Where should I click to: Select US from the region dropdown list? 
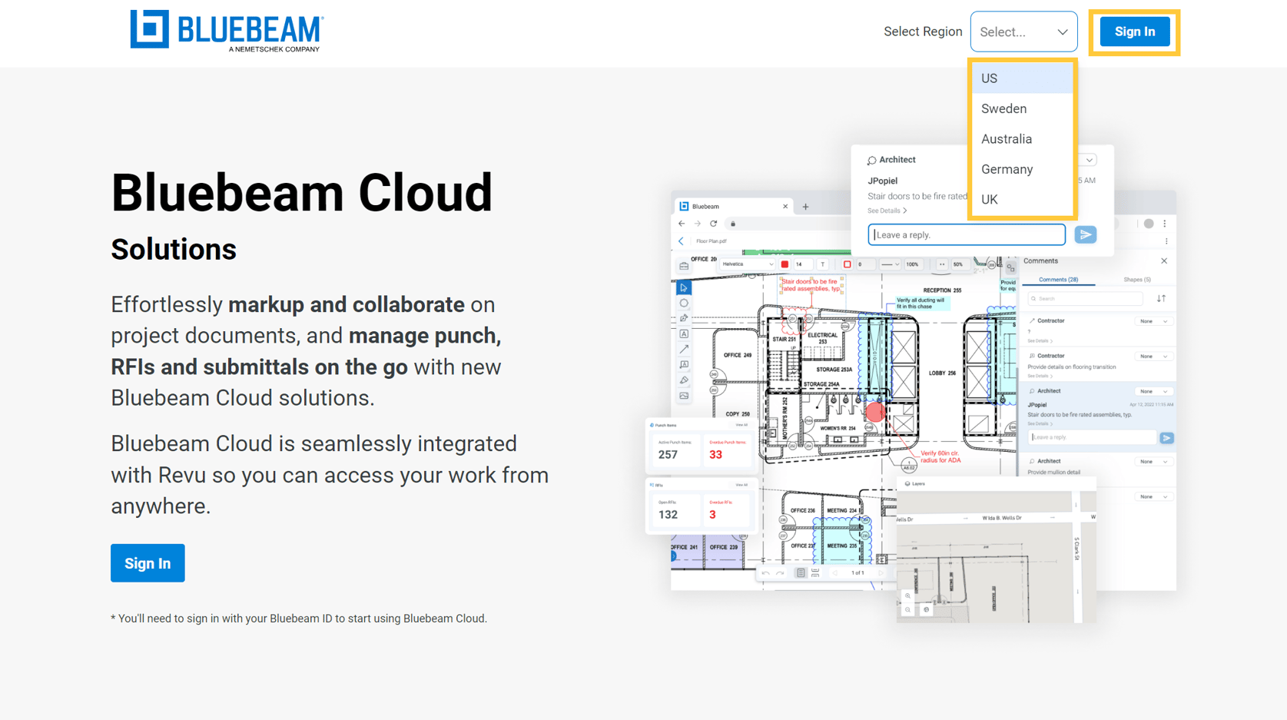989,78
